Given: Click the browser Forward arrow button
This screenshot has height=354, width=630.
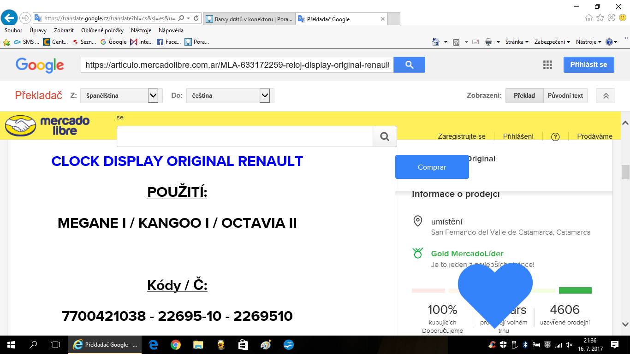Looking at the screenshot, I should click(25, 18).
